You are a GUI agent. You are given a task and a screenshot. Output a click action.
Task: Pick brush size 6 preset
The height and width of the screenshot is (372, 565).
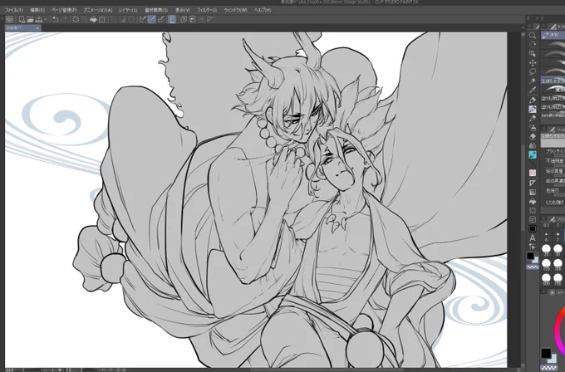tap(546, 237)
